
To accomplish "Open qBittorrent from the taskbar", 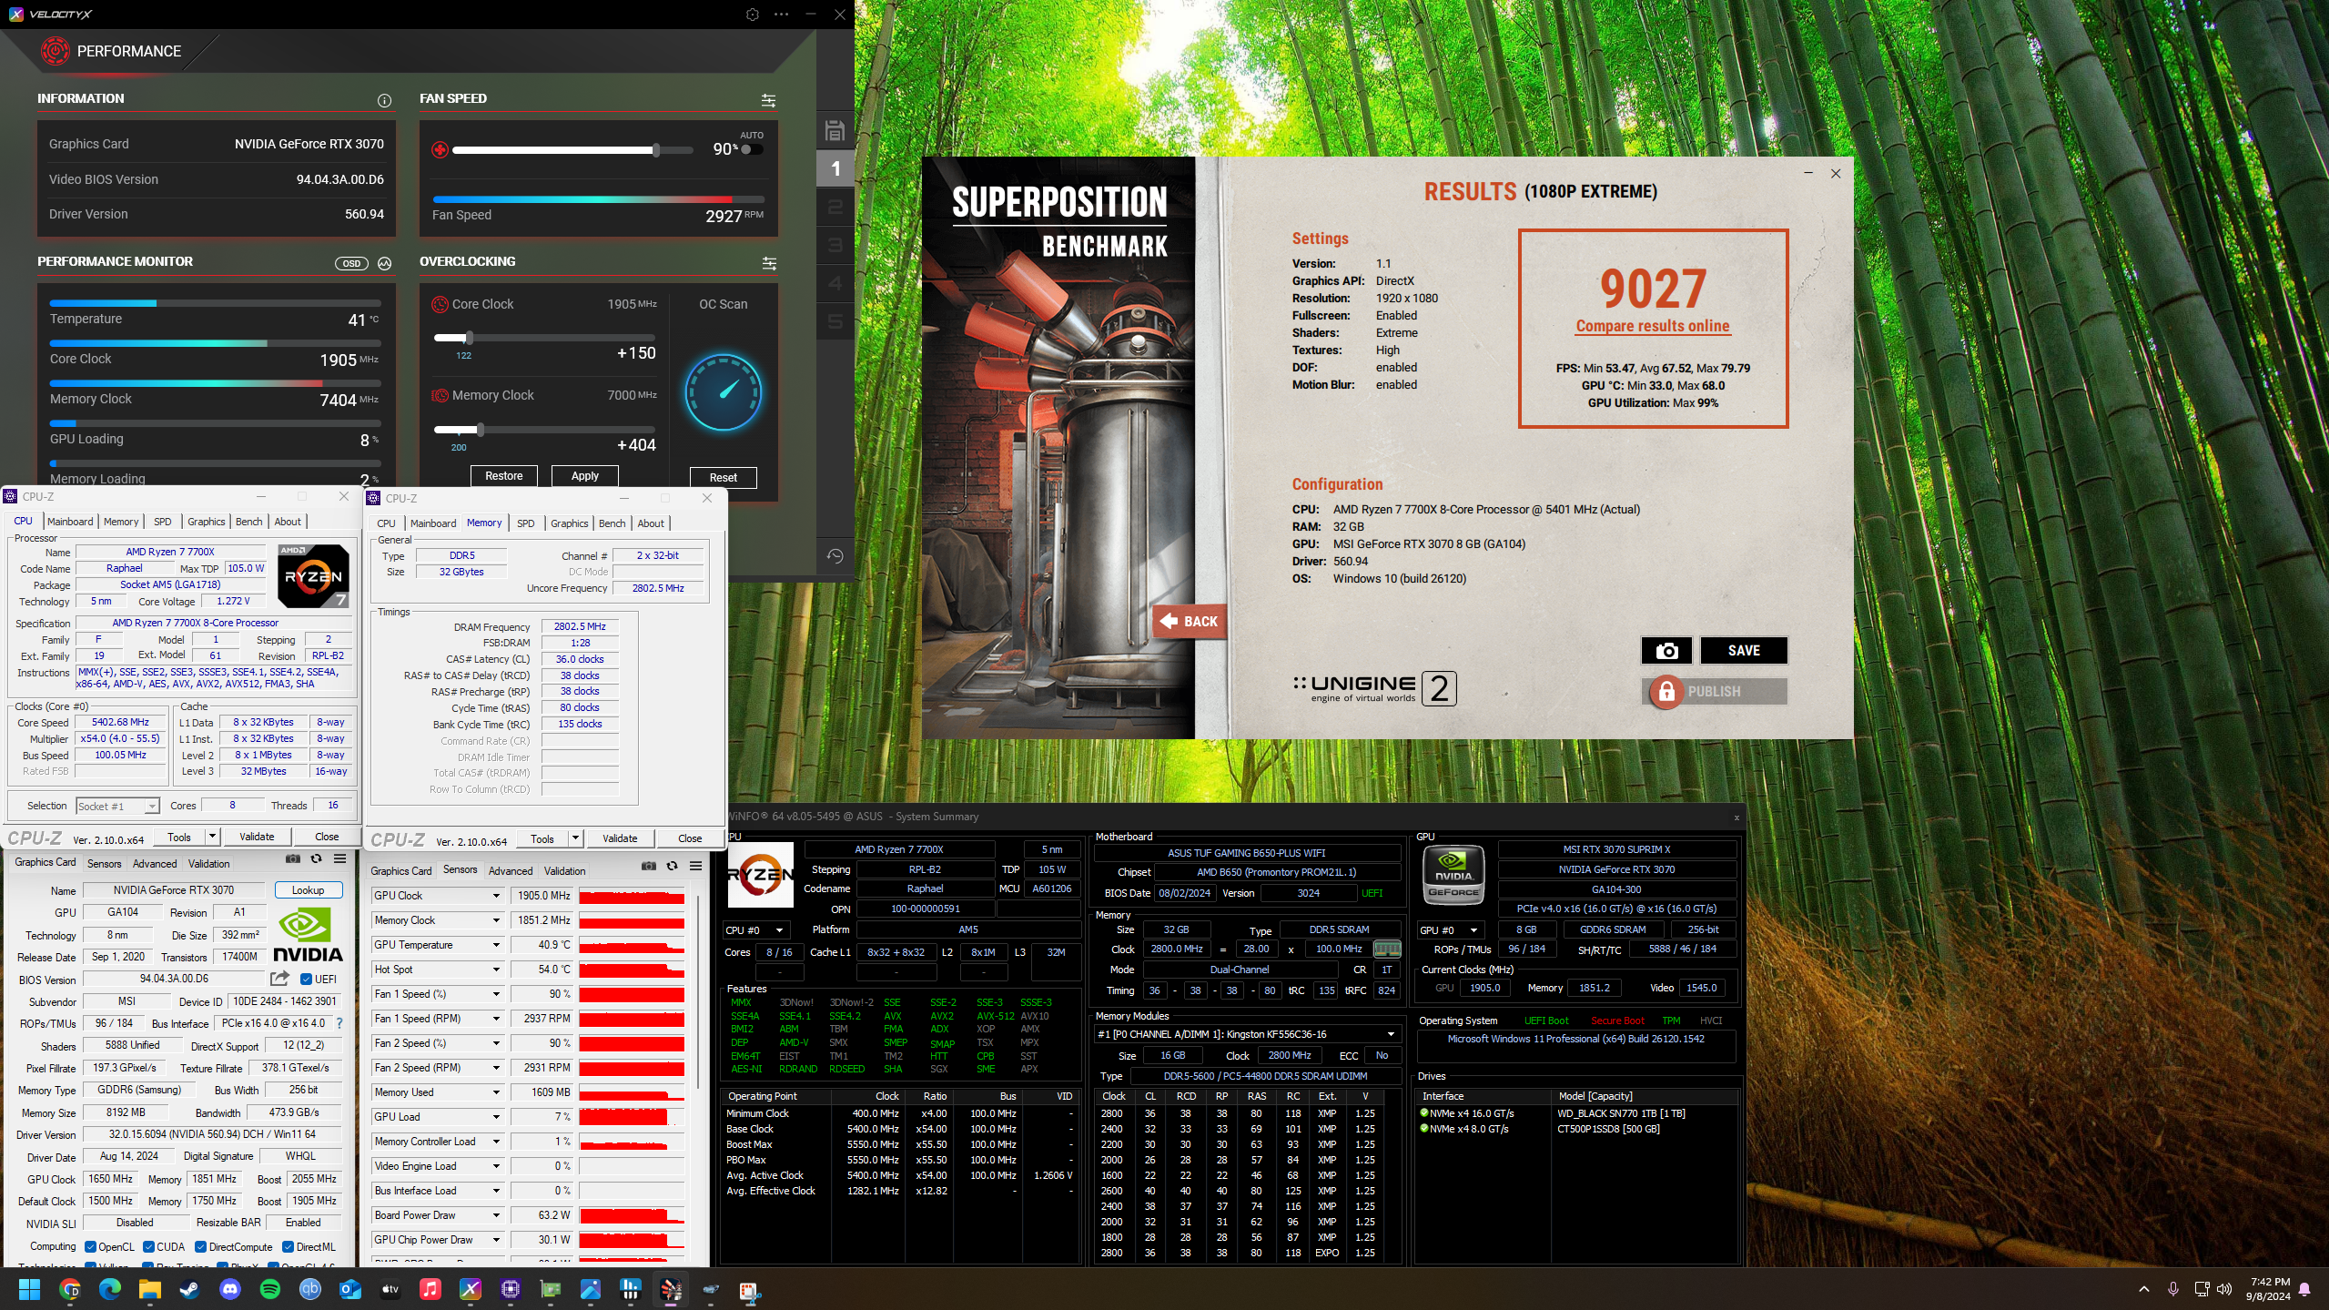I will click(x=309, y=1289).
